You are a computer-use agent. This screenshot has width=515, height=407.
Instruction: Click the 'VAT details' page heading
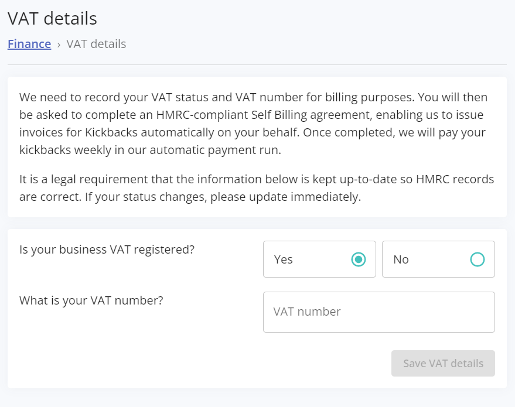(x=52, y=19)
